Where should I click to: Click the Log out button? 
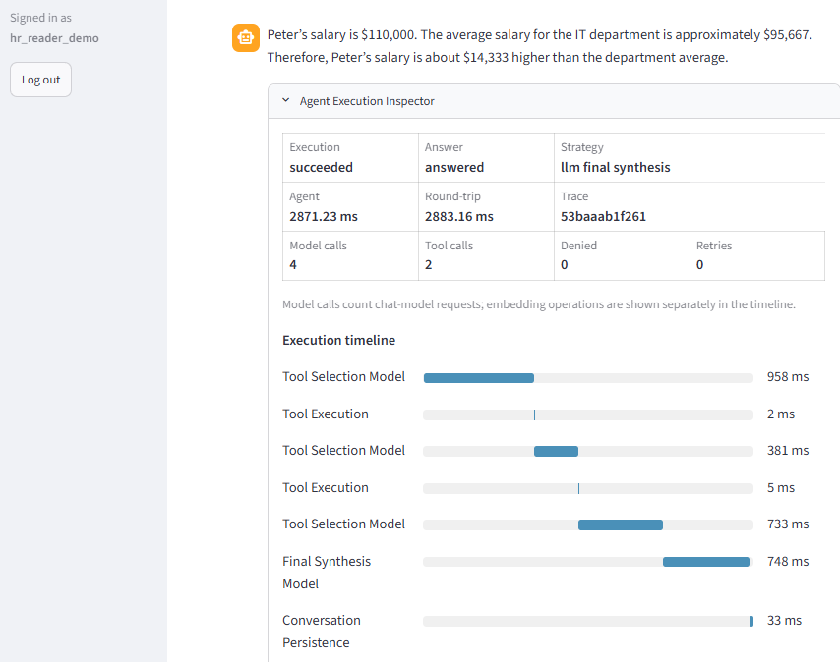click(40, 80)
